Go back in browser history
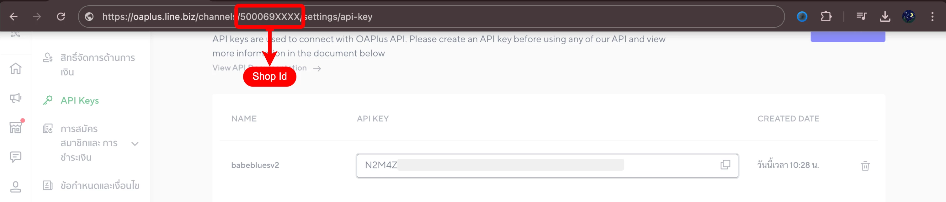Screen dimensions: 946x202 point(13,17)
